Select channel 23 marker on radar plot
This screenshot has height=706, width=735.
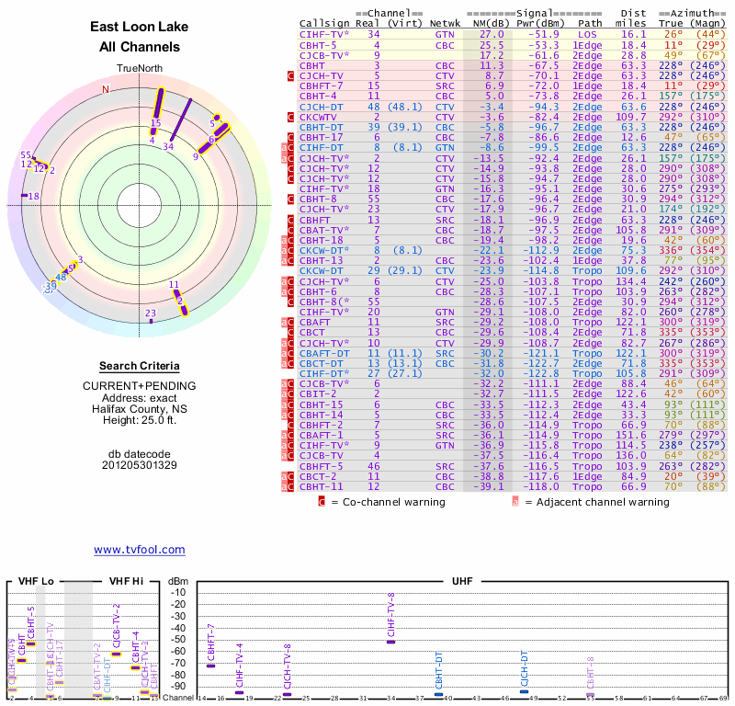(150, 313)
